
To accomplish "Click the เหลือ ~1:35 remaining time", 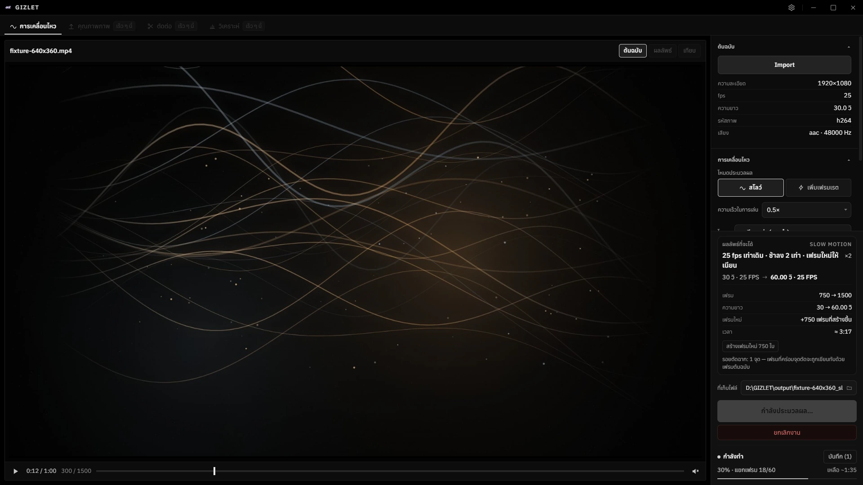I will click(841, 470).
